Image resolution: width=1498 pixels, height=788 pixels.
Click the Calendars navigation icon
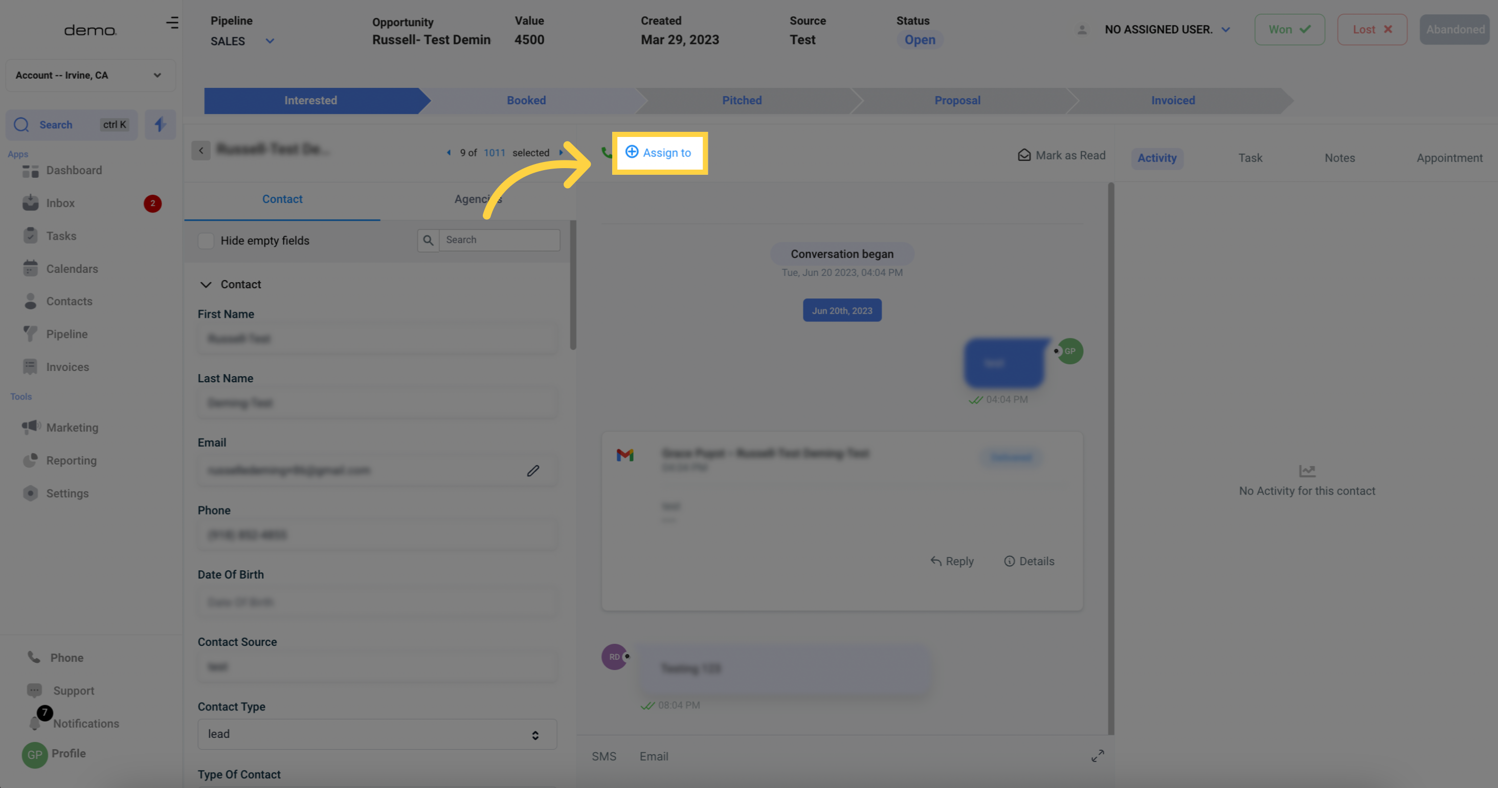pyautogui.click(x=30, y=267)
